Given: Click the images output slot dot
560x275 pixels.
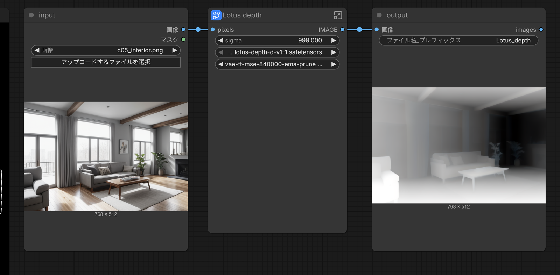Looking at the screenshot, I should pos(541,30).
